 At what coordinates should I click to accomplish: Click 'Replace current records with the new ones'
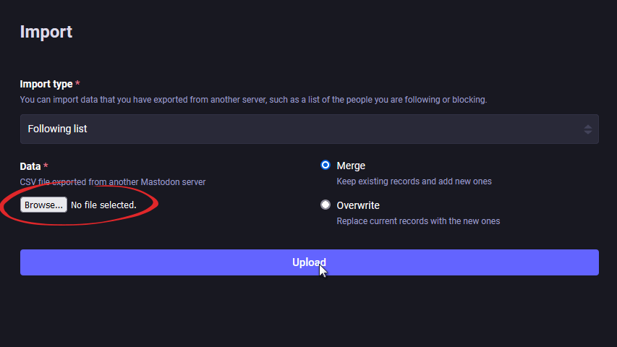pyautogui.click(x=418, y=221)
